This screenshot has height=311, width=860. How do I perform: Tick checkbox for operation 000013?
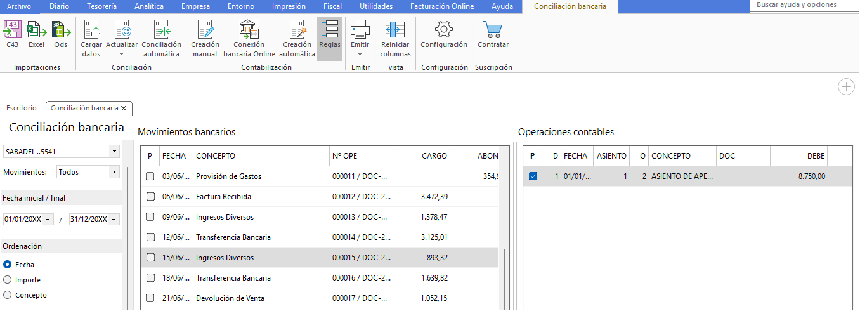[150, 217]
